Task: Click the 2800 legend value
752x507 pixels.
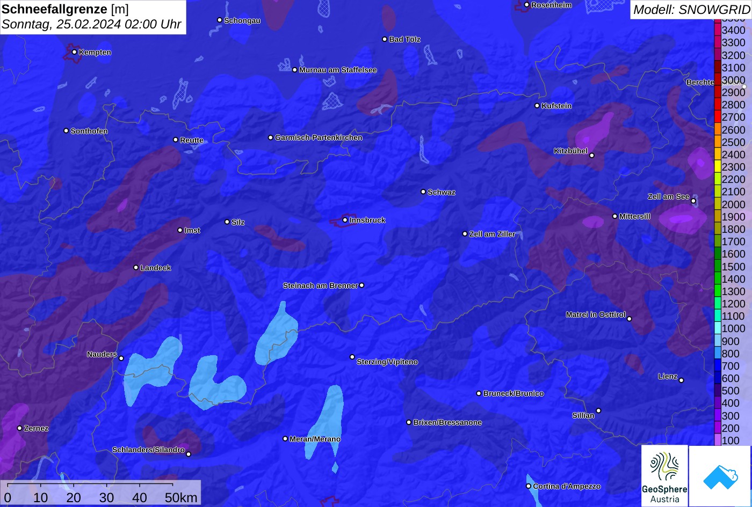Action: (733, 105)
